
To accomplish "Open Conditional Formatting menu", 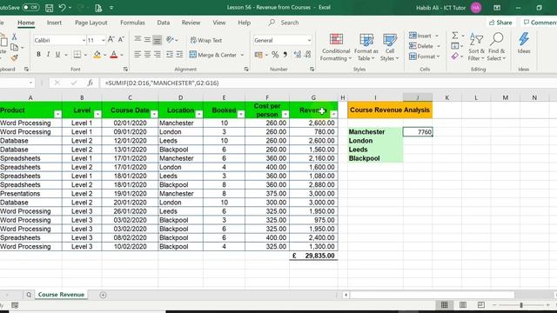I will pos(336,47).
